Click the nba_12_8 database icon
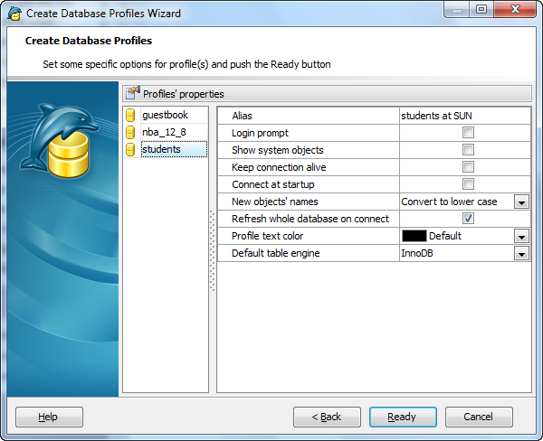Screen dimensions: 543x441 click(131, 133)
